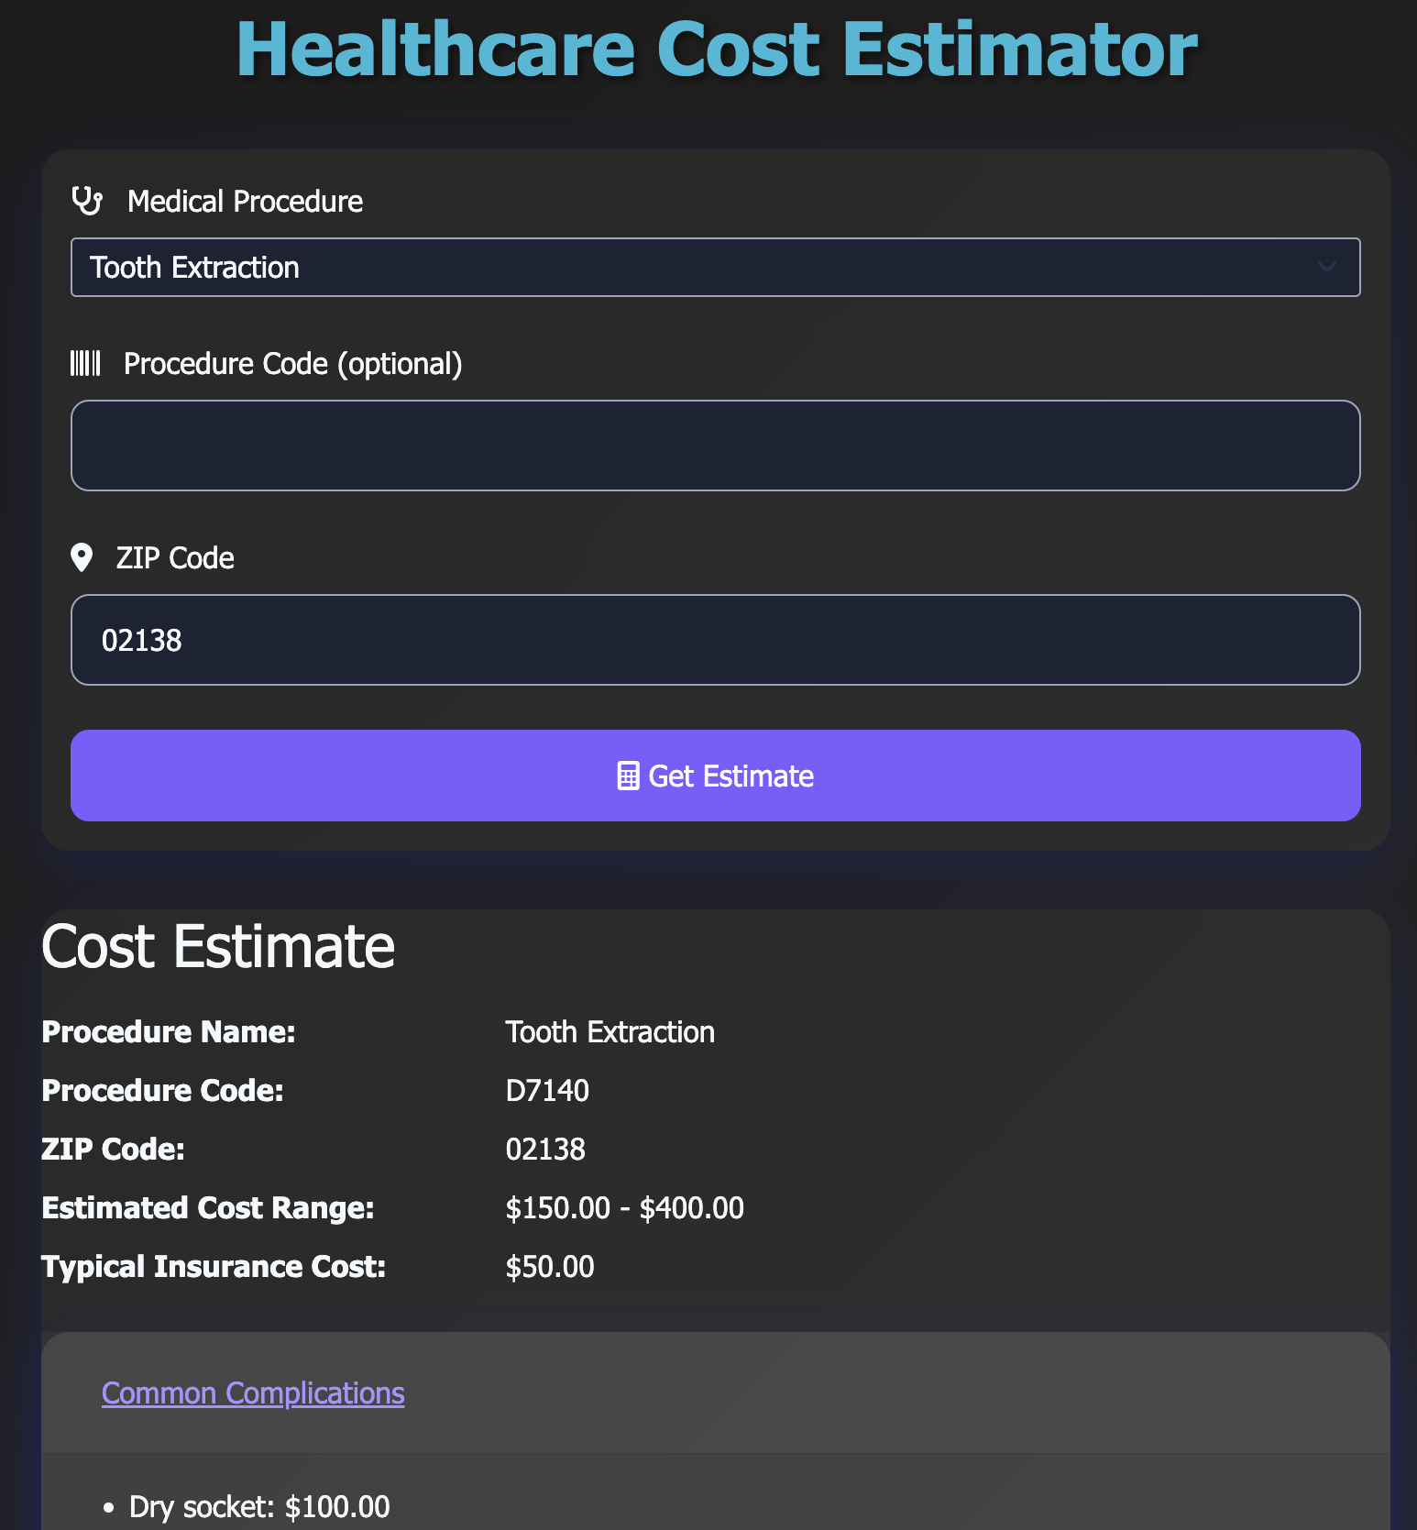
Task: Focus the Procedure Code optional input field
Action: point(715,446)
